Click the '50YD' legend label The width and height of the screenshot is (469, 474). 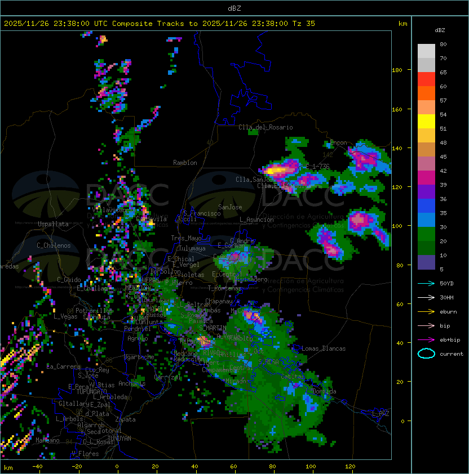click(446, 283)
